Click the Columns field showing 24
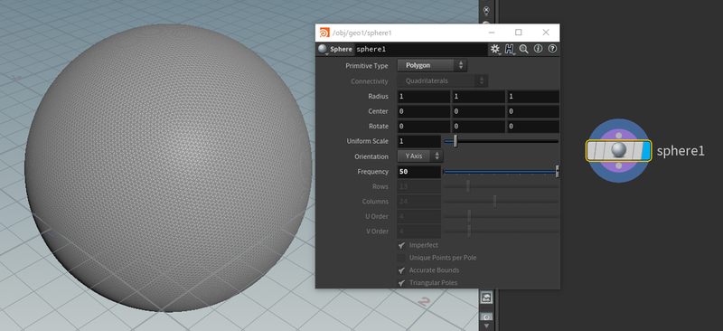 click(419, 202)
